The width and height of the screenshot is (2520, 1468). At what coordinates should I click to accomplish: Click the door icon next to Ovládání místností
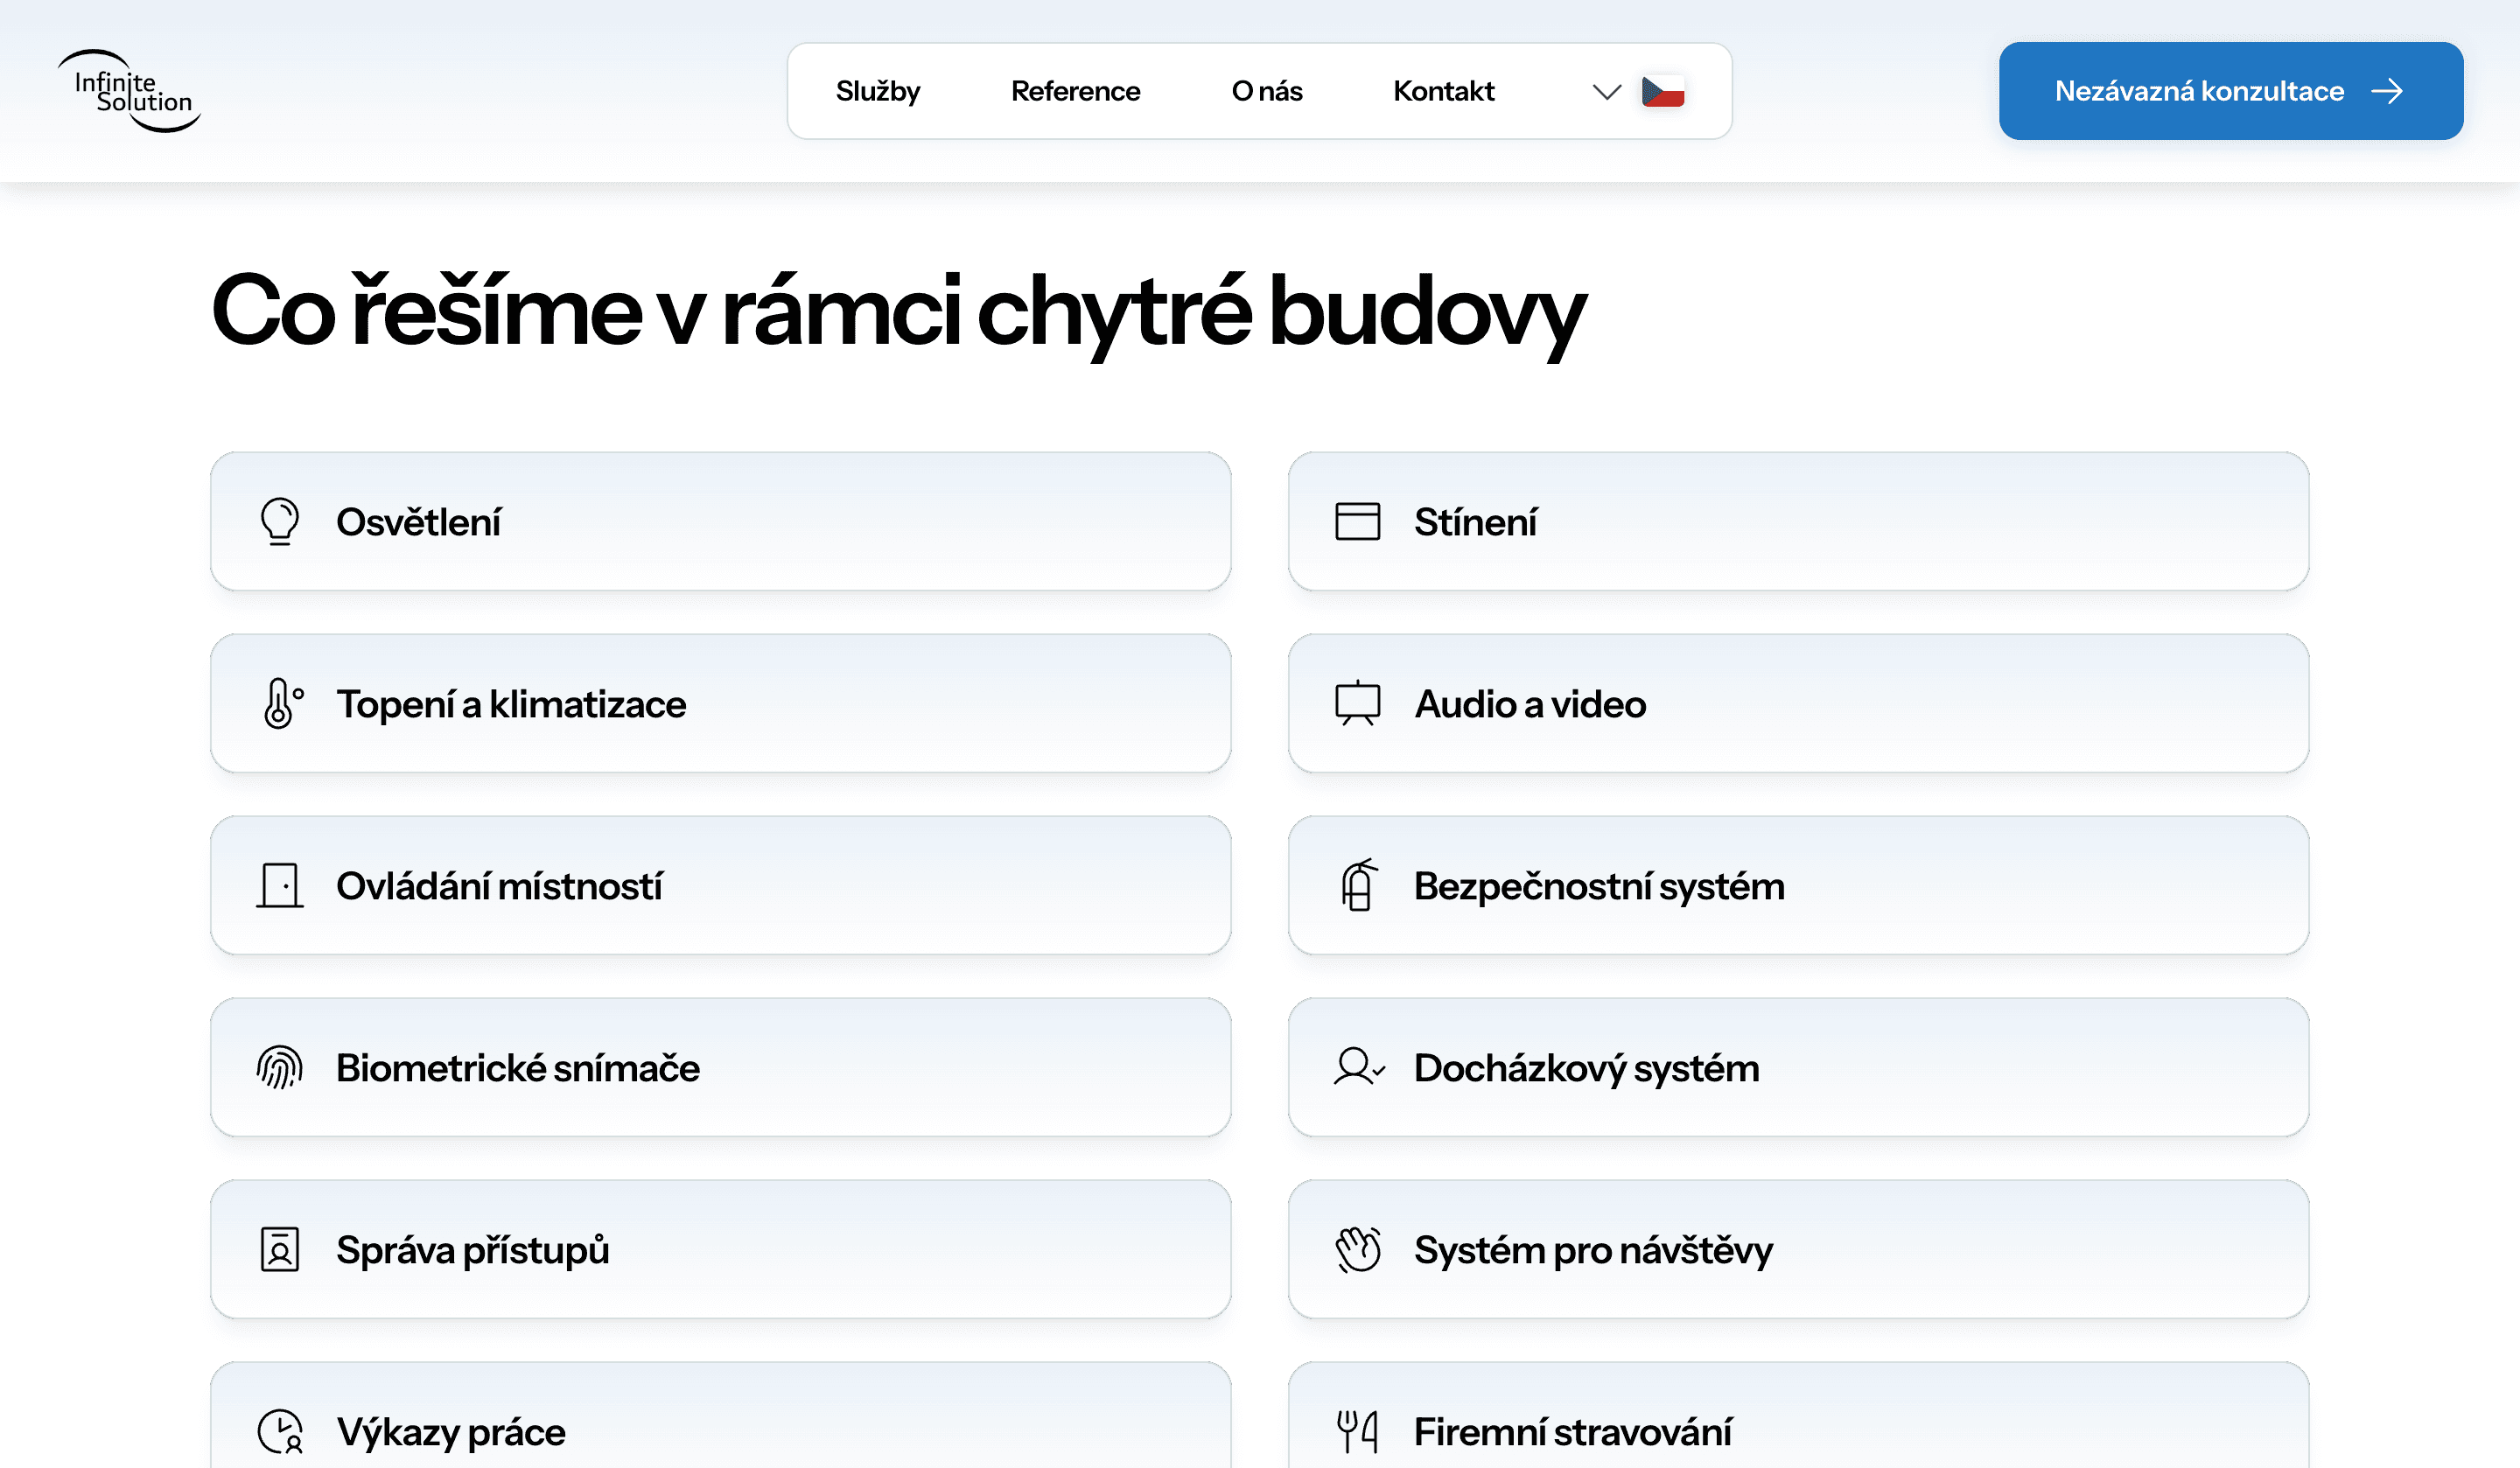click(x=280, y=886)
